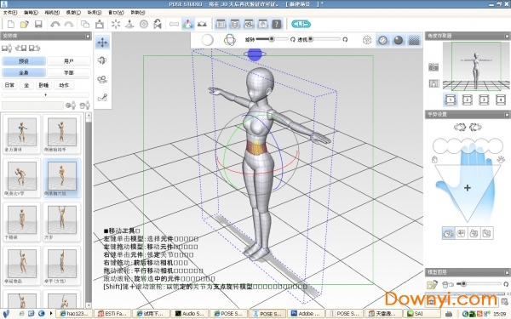The height and width of the screenshot is (319, 511).
Task: Open the 文件(F) menu
Action: (x=10, y=13)
